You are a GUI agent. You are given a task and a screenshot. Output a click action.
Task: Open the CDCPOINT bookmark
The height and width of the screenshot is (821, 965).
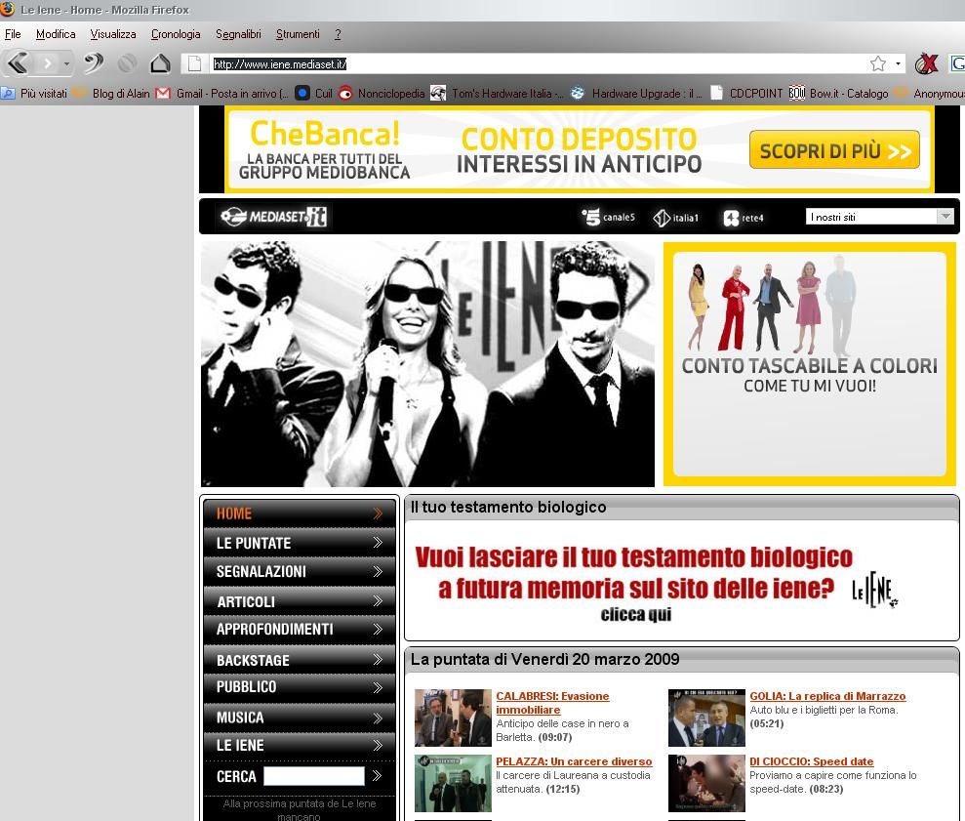coord(745,94)
